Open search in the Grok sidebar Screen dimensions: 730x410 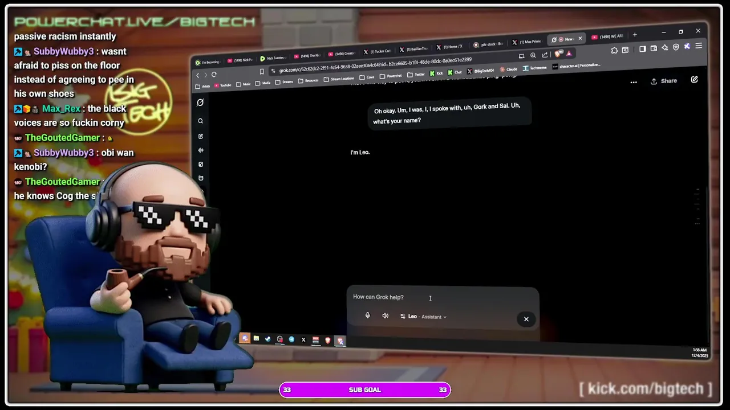pos(200,121)
